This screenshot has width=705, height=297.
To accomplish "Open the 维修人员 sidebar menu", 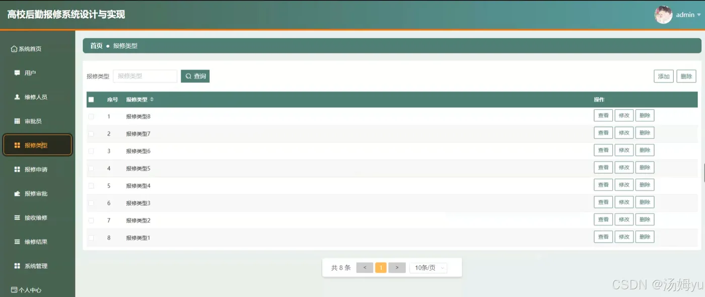I will [37, 97].
